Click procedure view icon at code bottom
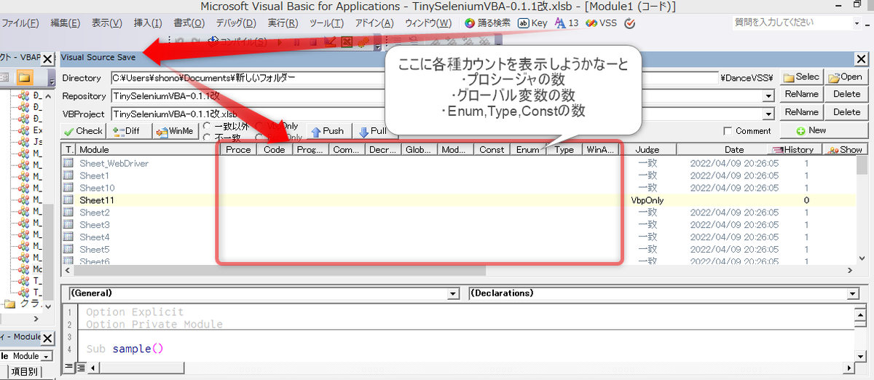Viewport: 874px width, 380px height. pos(68,366)
